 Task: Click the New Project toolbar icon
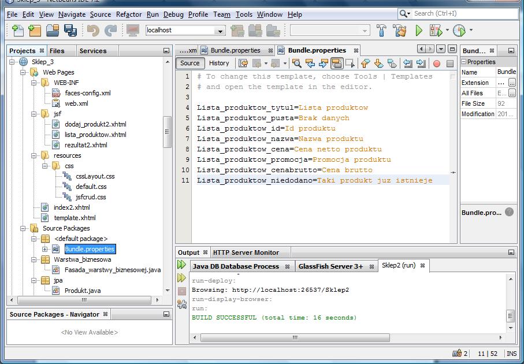click(35, 31)
